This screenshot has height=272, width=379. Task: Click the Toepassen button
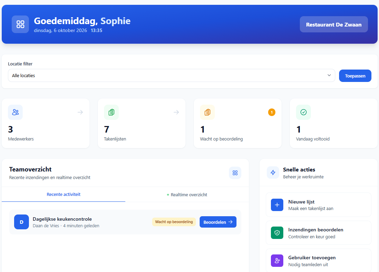355,76
